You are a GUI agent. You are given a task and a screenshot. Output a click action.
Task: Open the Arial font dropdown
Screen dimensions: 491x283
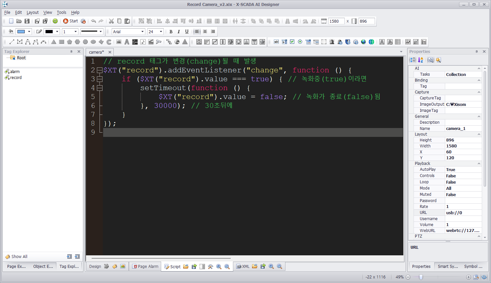point(142,32)
